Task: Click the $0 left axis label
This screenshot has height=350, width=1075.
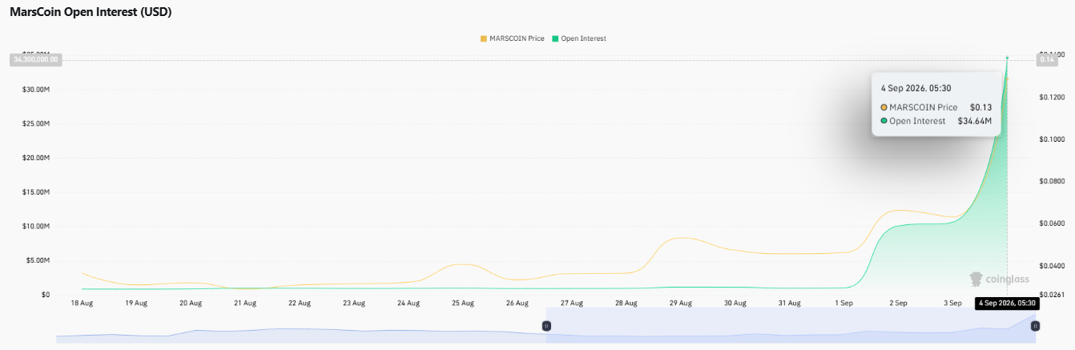Action: (46, 295)
